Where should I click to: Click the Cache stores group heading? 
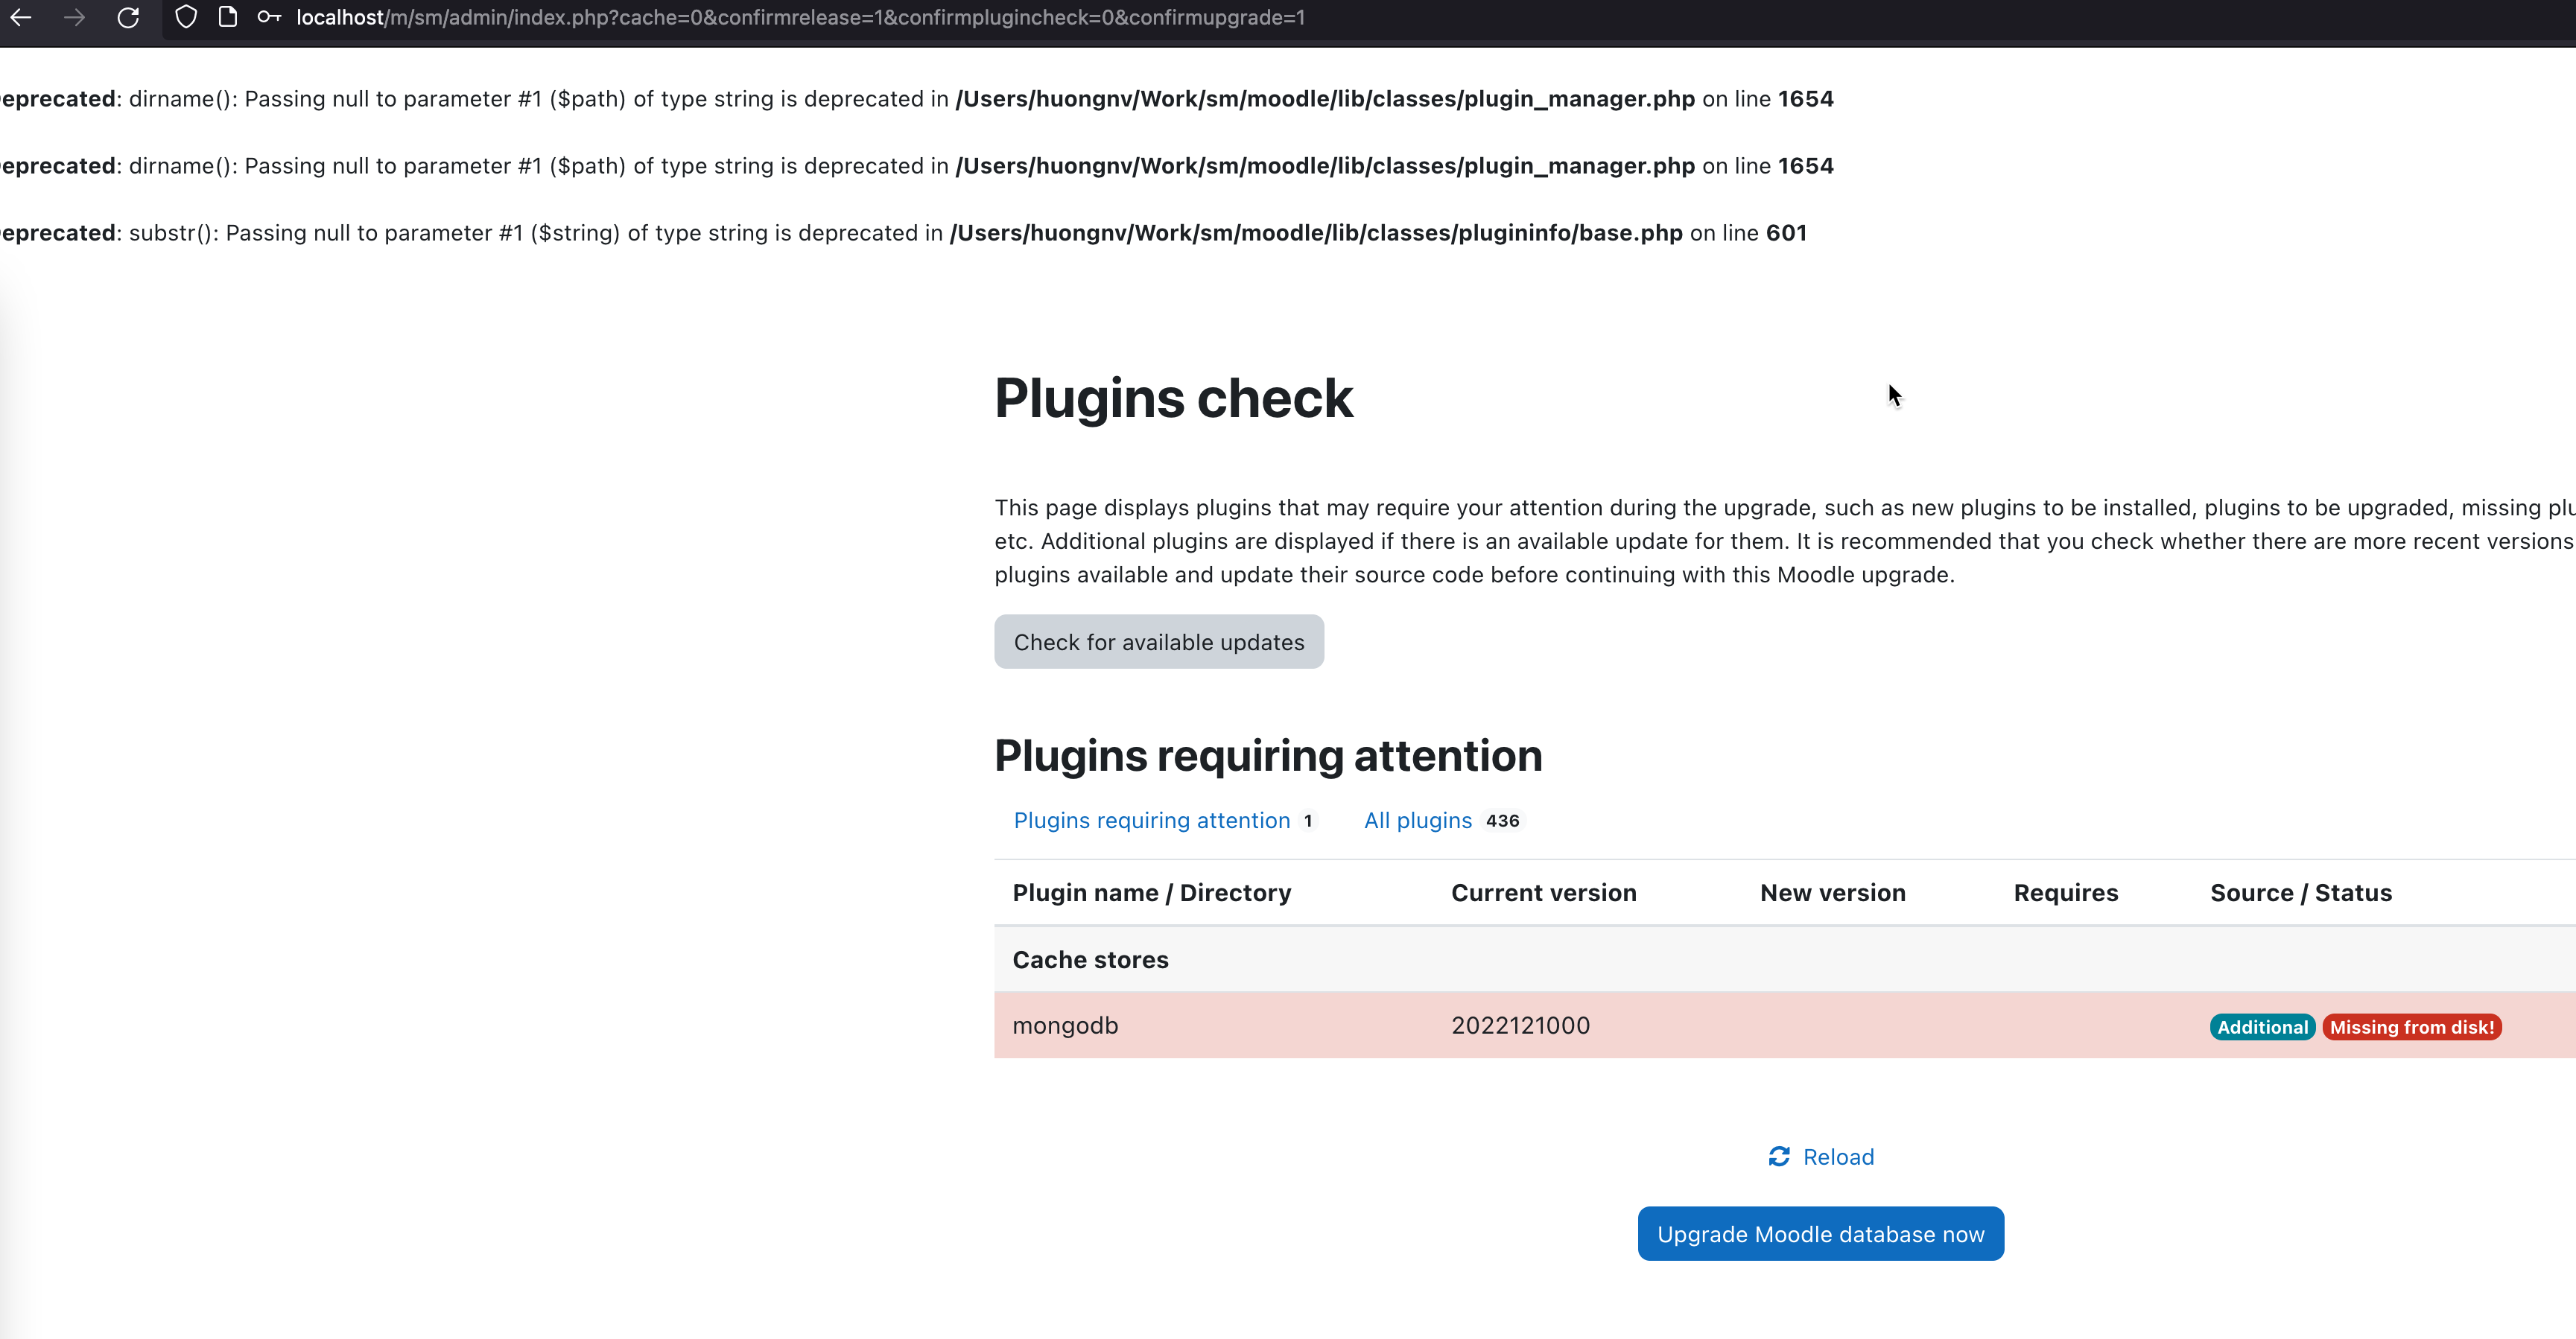coord(1090,960)
